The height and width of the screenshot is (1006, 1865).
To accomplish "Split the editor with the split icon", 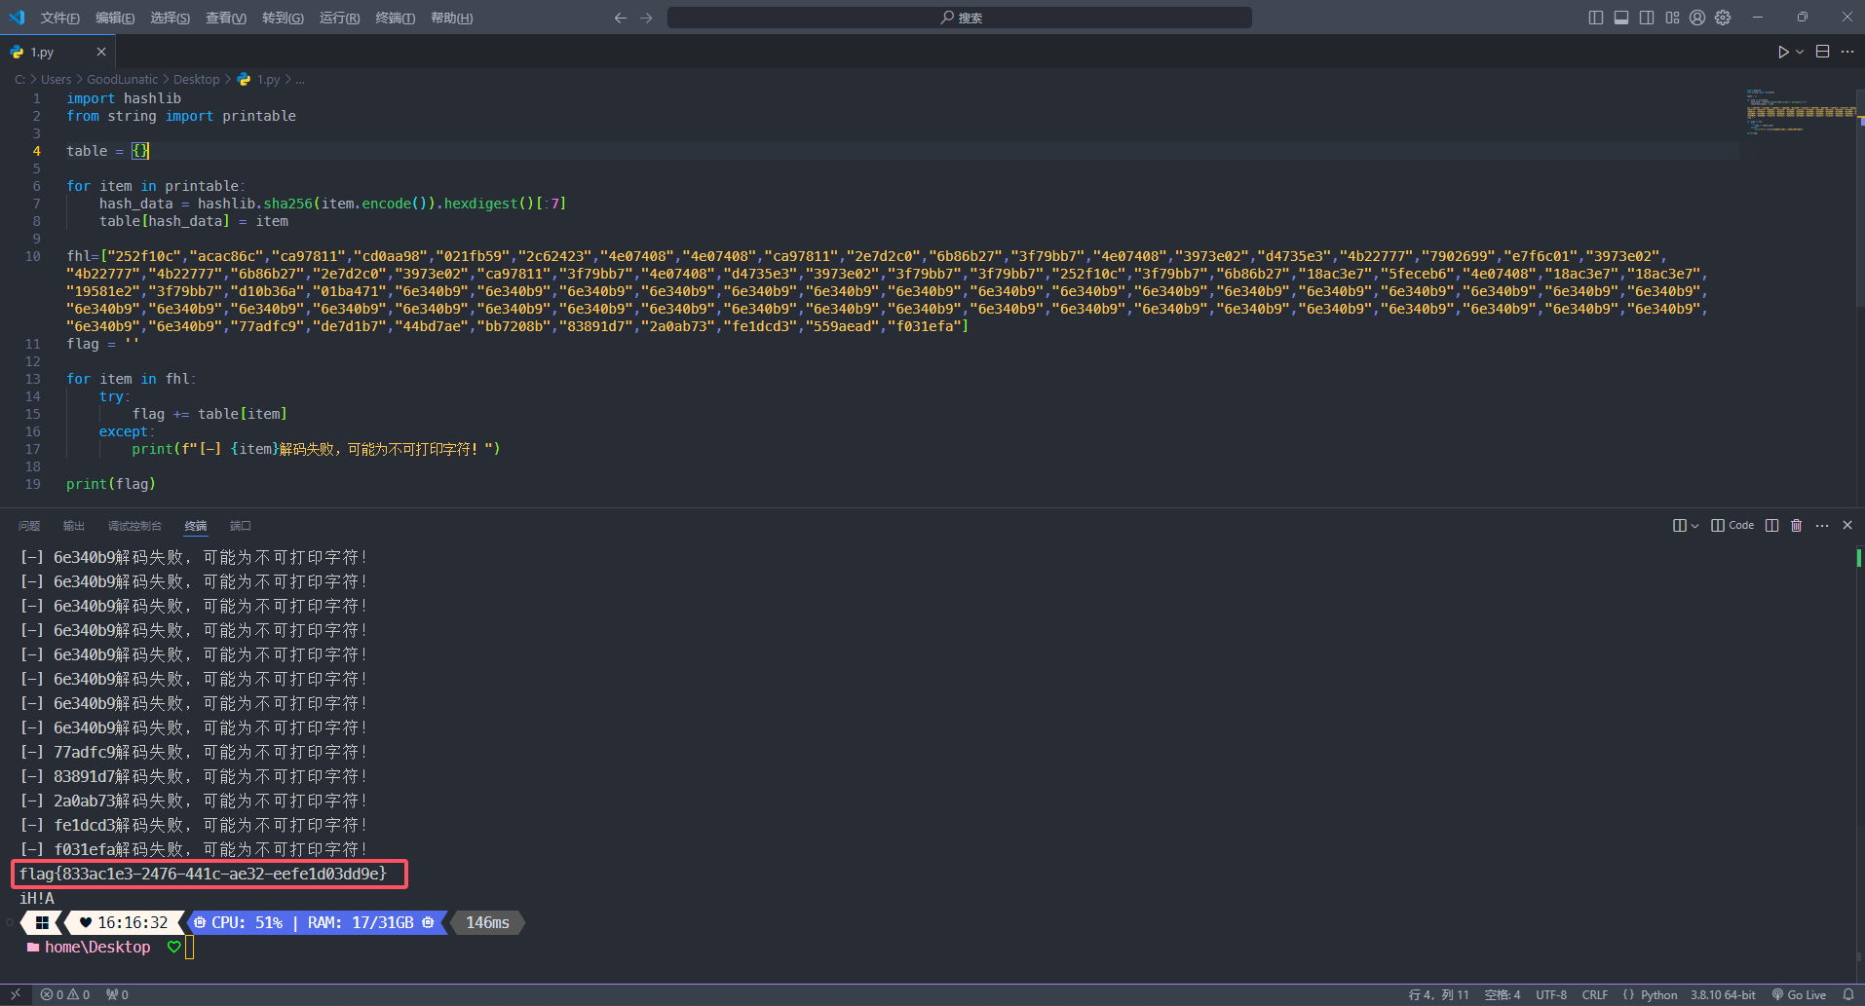I will click(x=1822, y=52).
